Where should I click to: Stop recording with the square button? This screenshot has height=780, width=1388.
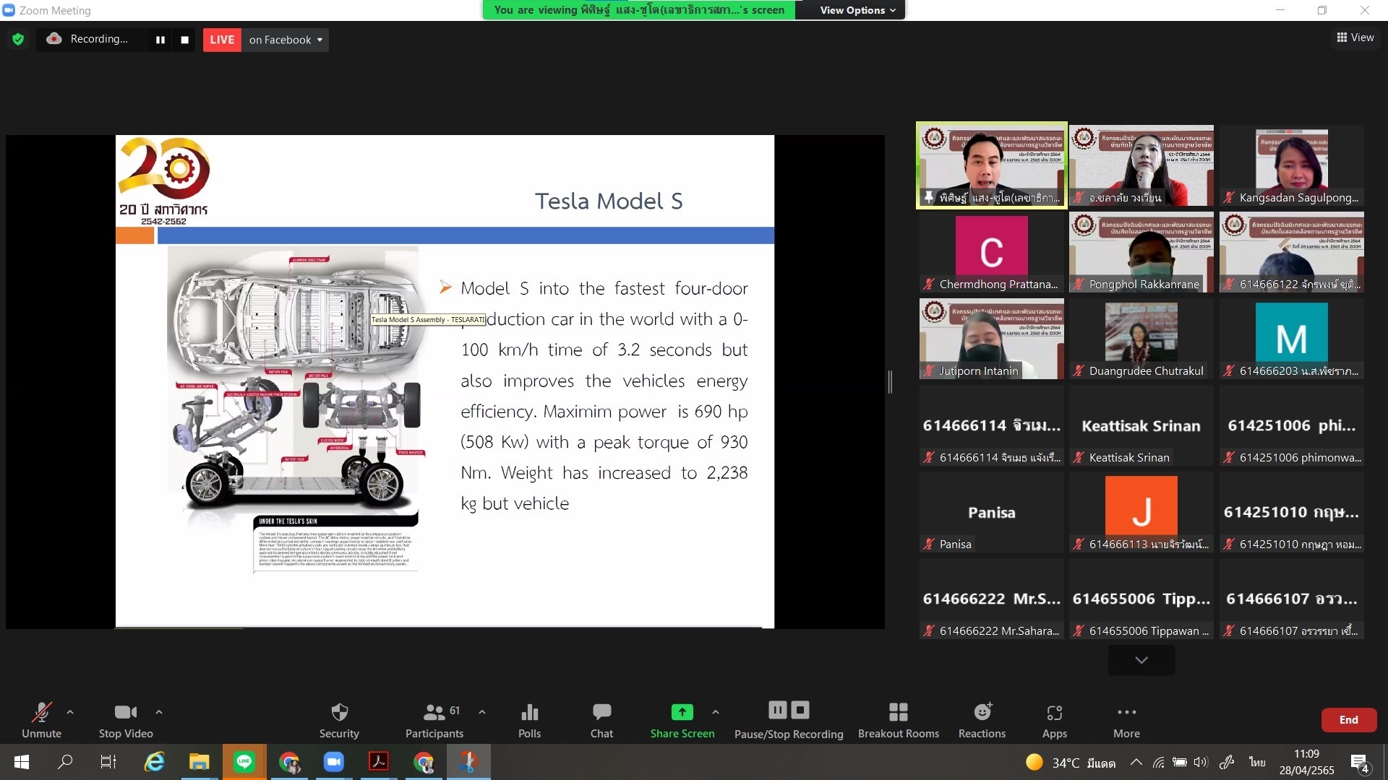185,40
